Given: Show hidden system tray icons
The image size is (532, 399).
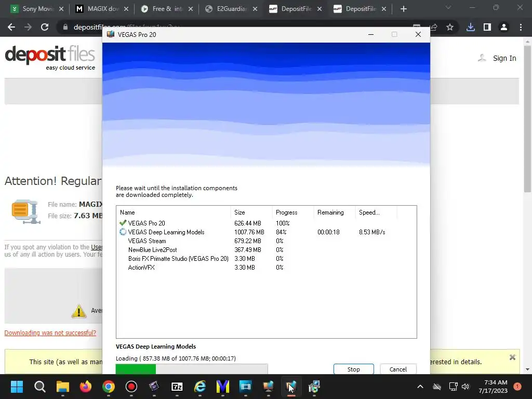Looking at the screenshot, I should pyautogui.click(x=420, y=387).
